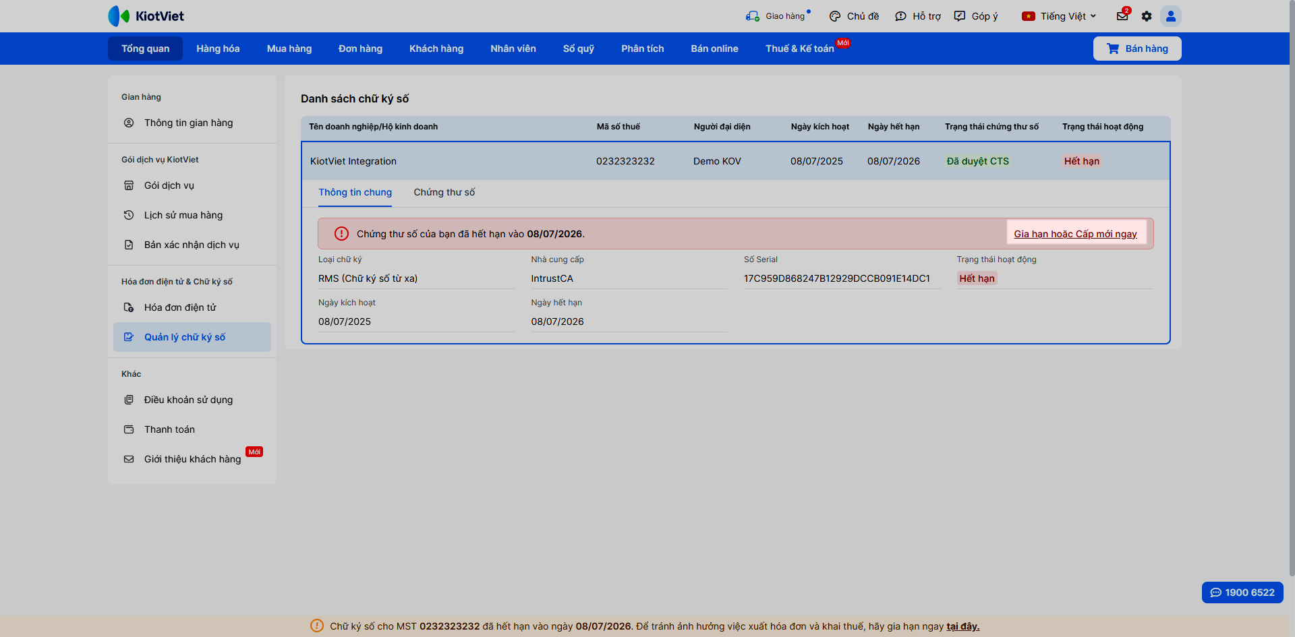Image resolution: width=1295 pixels, height=637 pixels.
Task: Open the Nhân viên menu
Action: [x=513, y=49]
